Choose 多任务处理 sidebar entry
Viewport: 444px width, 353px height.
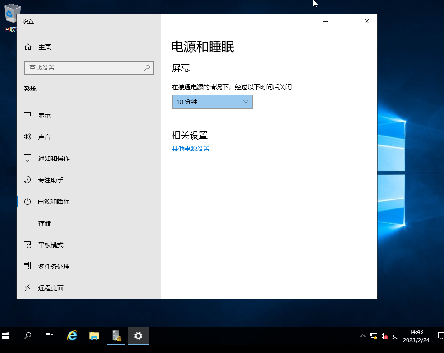[54, 267]
